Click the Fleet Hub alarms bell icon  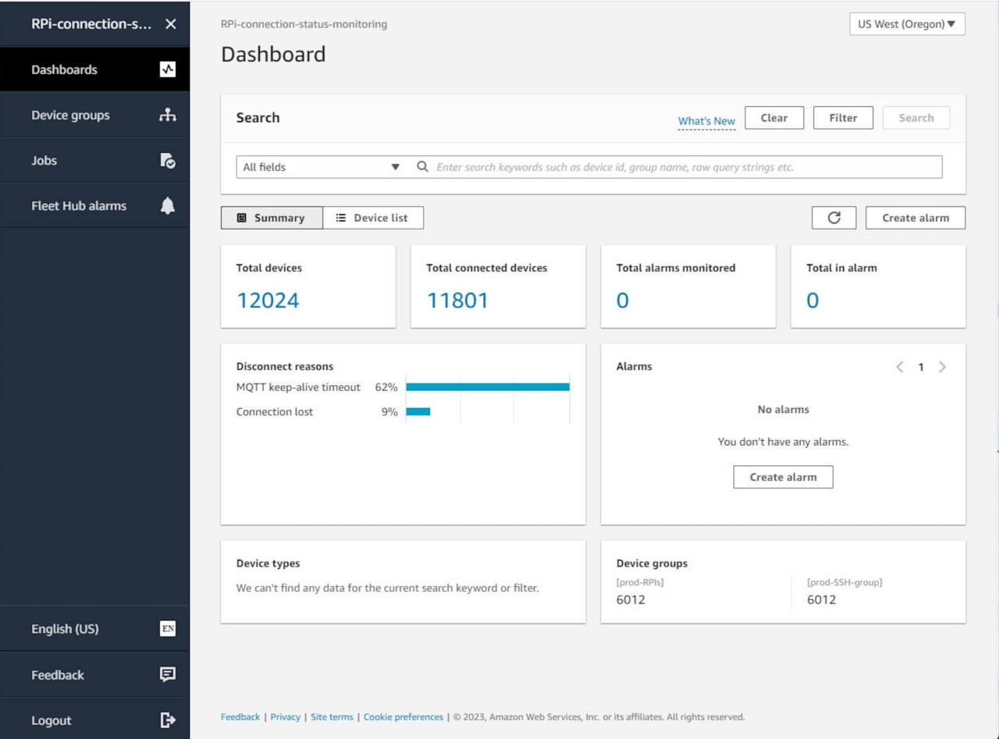click(168, 206)
